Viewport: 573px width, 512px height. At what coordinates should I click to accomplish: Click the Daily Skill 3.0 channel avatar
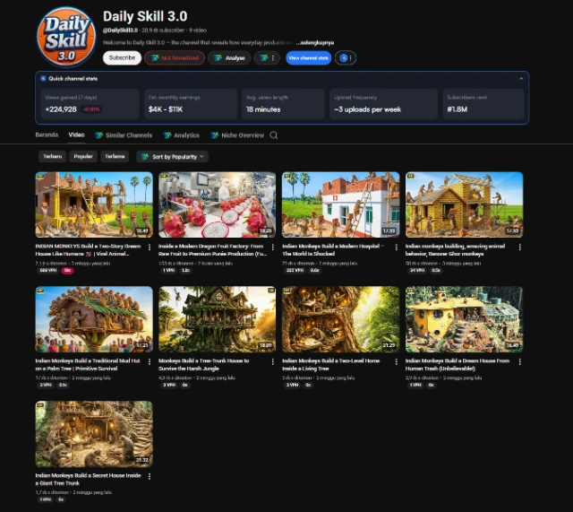coord(66,36)
